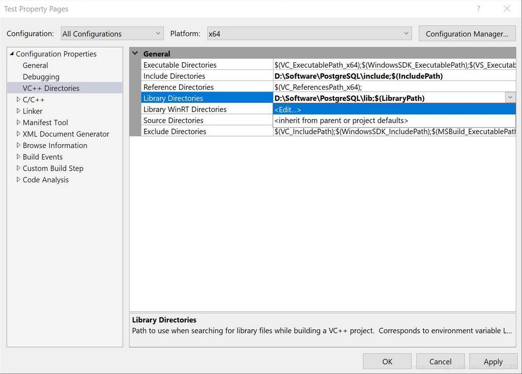Select VC++ Directories tree item

point(51,88)
